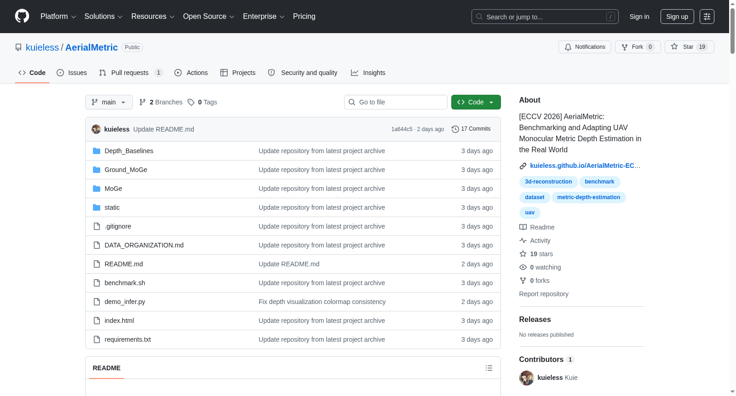Viewport: 736px width, 396px height.
Task: Open the command palette icon in header
Action: (x=707, y=17)
